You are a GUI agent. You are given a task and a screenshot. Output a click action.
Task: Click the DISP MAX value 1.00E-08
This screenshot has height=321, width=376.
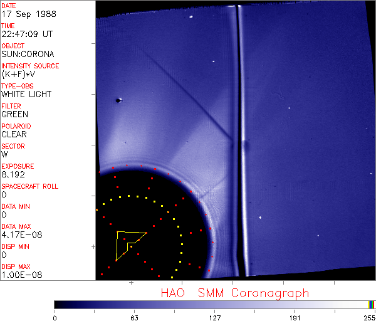[19, 275]
